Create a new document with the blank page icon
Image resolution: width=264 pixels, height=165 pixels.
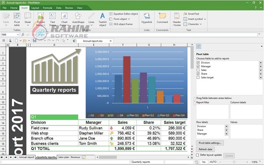[x=16, y=40]
